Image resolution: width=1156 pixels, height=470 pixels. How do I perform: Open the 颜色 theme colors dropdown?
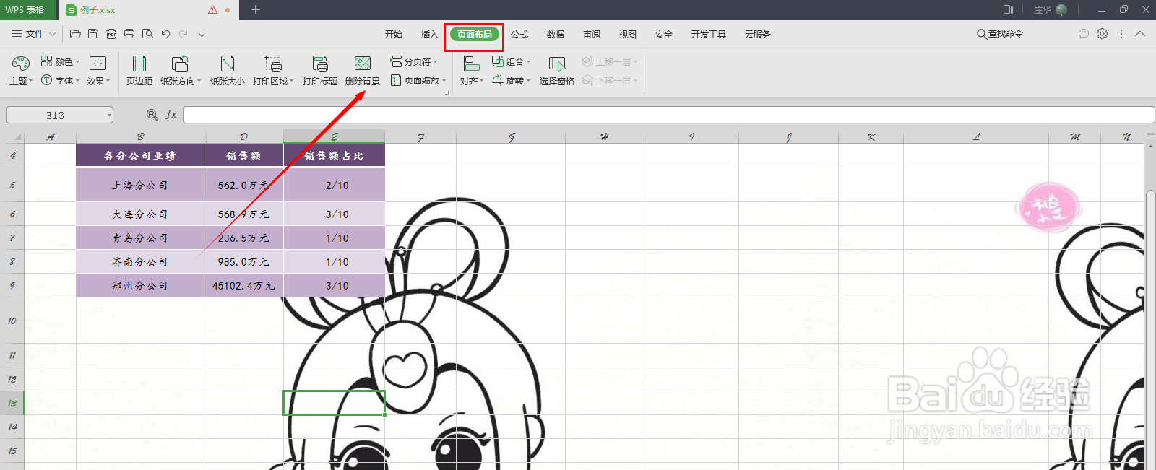61,61
